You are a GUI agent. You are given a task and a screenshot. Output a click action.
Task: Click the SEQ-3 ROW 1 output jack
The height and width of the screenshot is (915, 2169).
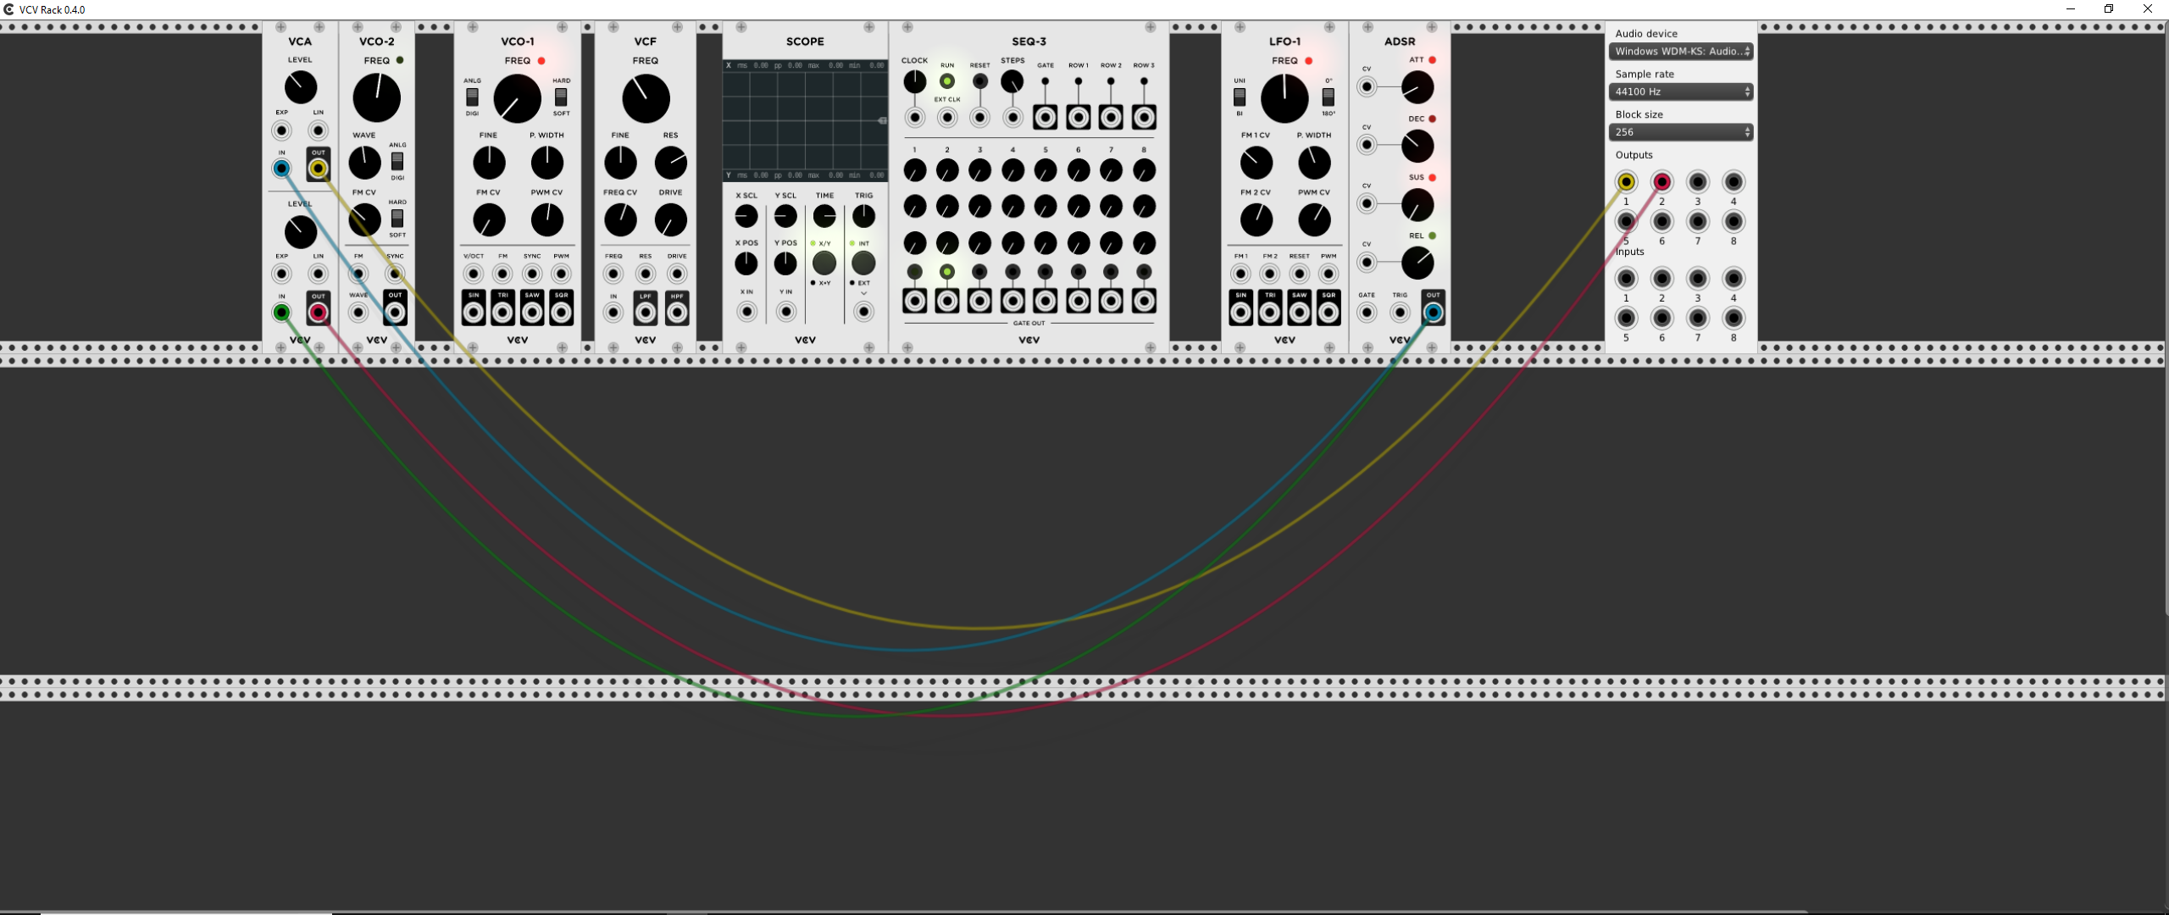tap(1079, 117)
